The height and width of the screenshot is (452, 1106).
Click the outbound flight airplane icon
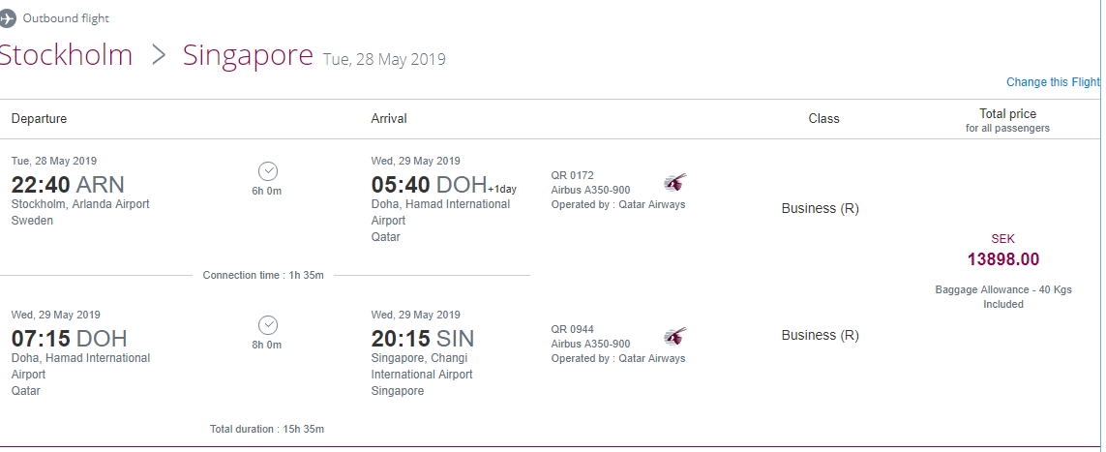coord(8,18)
